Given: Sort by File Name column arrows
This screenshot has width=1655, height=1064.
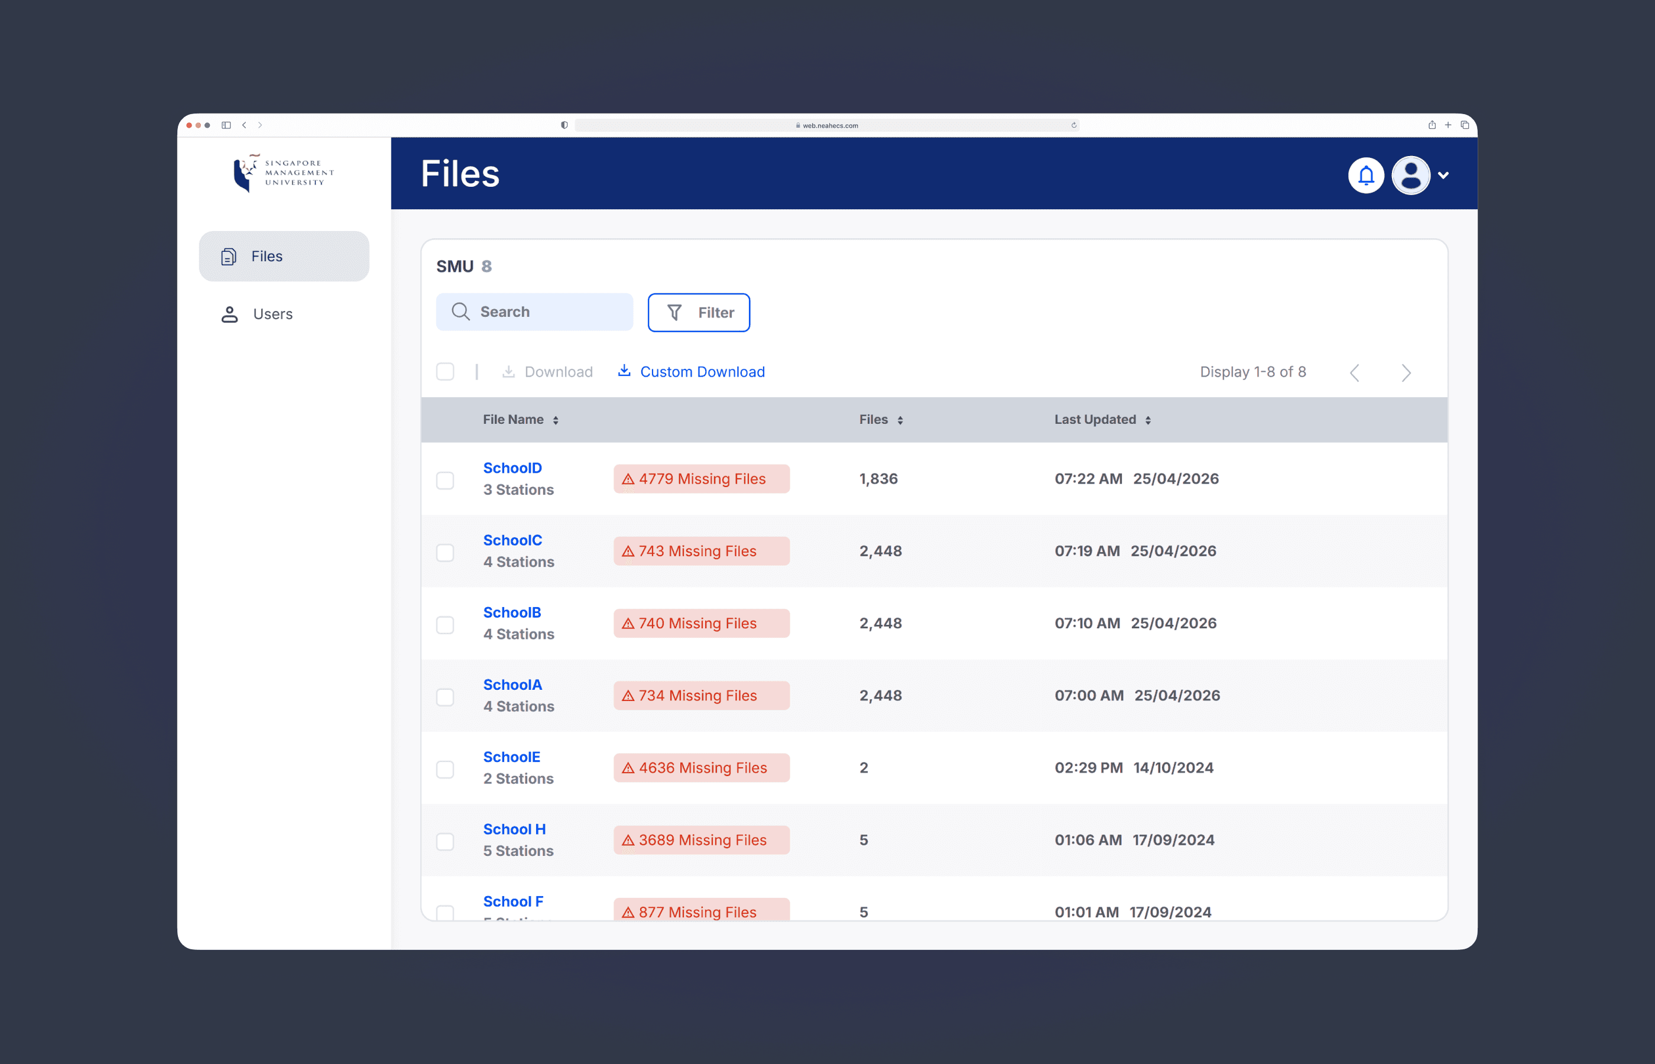Looking at the screenshot, I should (556, 420).
